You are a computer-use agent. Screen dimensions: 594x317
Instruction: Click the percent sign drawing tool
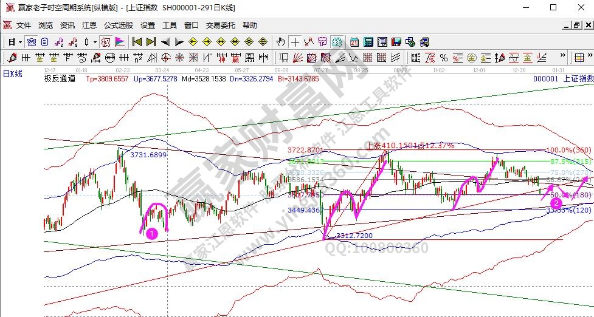(x=444, y=58)
